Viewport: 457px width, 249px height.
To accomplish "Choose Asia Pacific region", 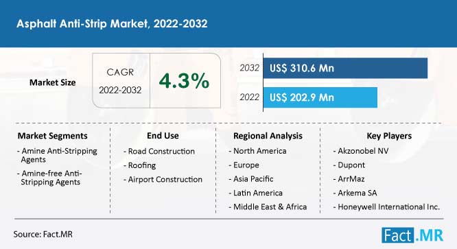I will pos(251,179).
